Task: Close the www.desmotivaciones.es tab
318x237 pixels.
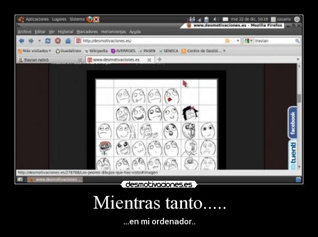Action: coord(149,60)
